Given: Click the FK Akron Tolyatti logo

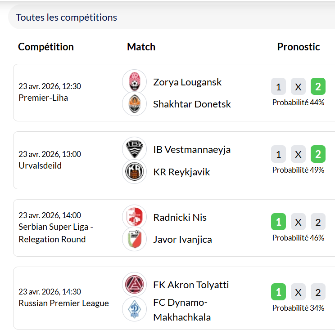Looking at the screenshot, I should (134, 284).
